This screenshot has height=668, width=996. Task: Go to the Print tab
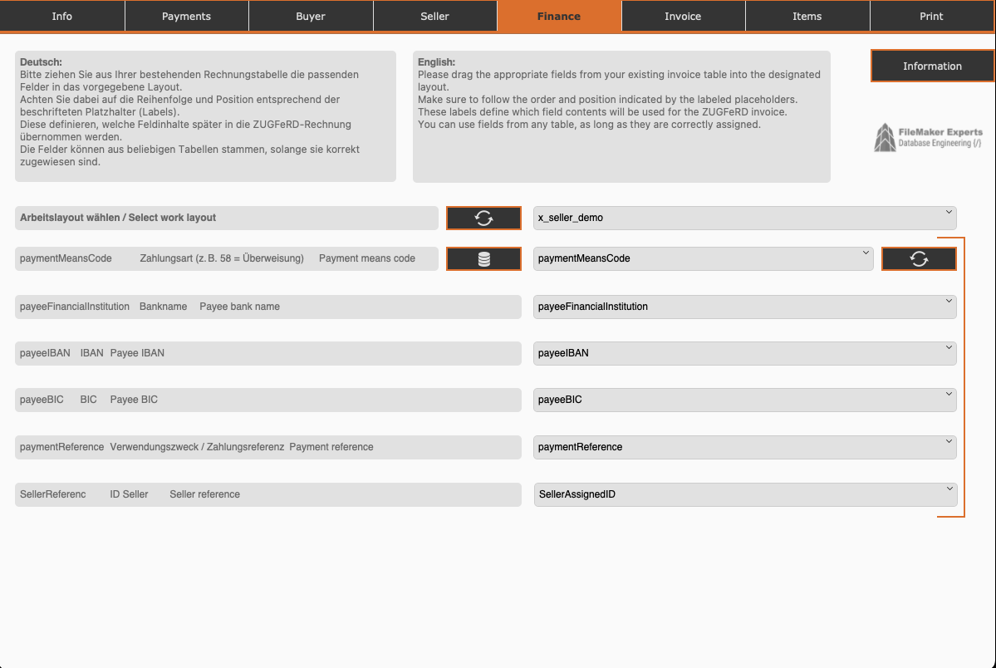tap(931, 16)
